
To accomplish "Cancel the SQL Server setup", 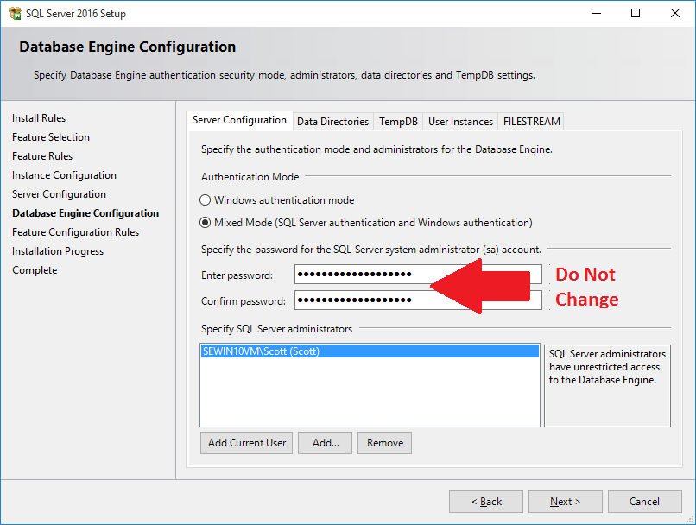I will click(x=645, y=501).
